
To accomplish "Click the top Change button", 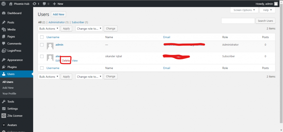I will (111, 28).
